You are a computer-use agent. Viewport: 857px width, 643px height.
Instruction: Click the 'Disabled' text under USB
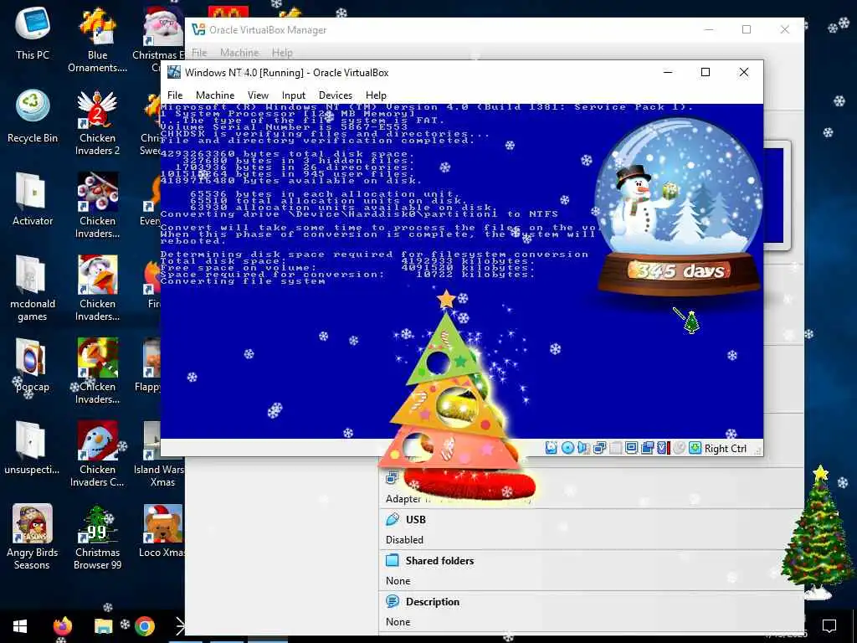pos(404,540)
